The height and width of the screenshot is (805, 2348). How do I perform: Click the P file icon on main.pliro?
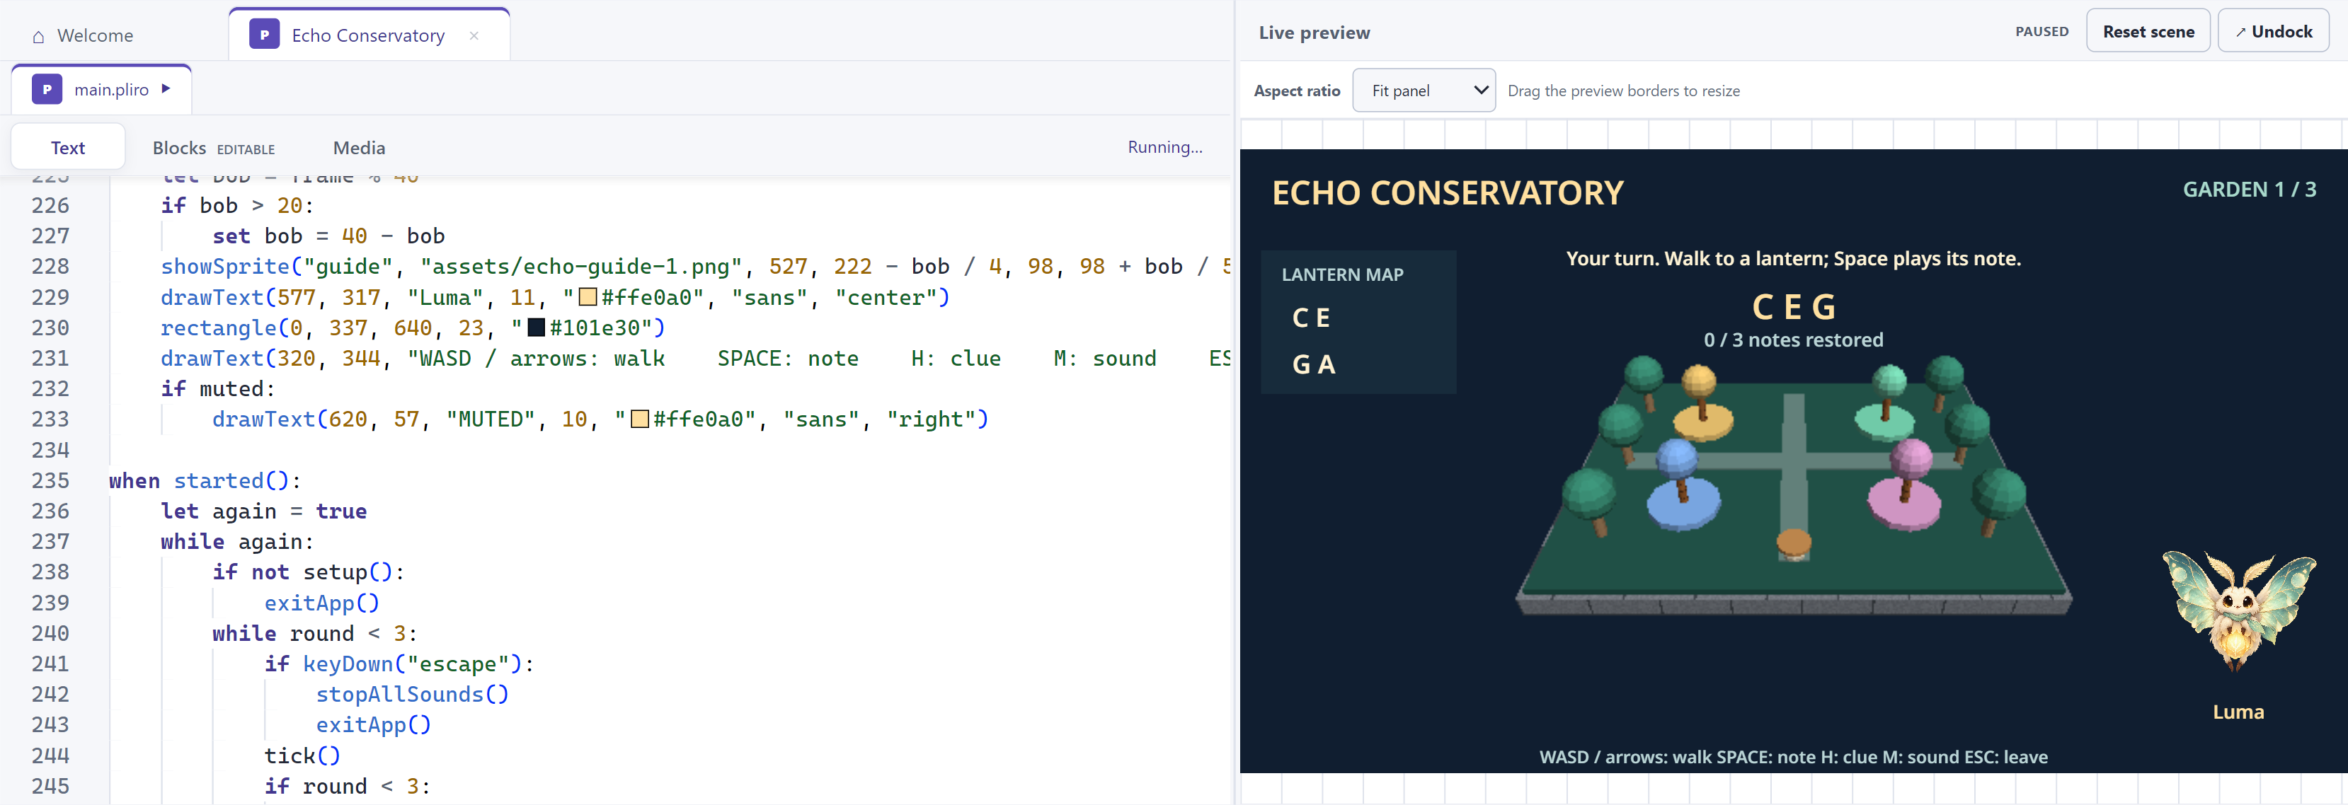pos(47,89)
